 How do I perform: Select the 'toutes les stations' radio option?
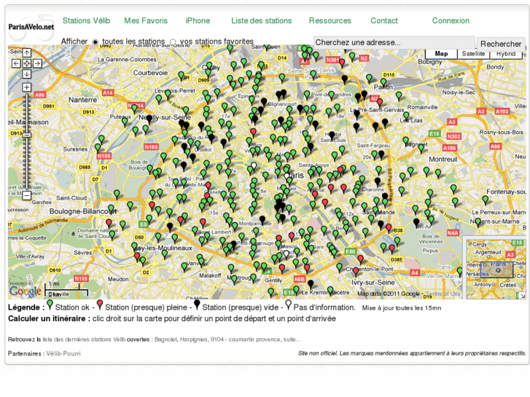[96, 42]
